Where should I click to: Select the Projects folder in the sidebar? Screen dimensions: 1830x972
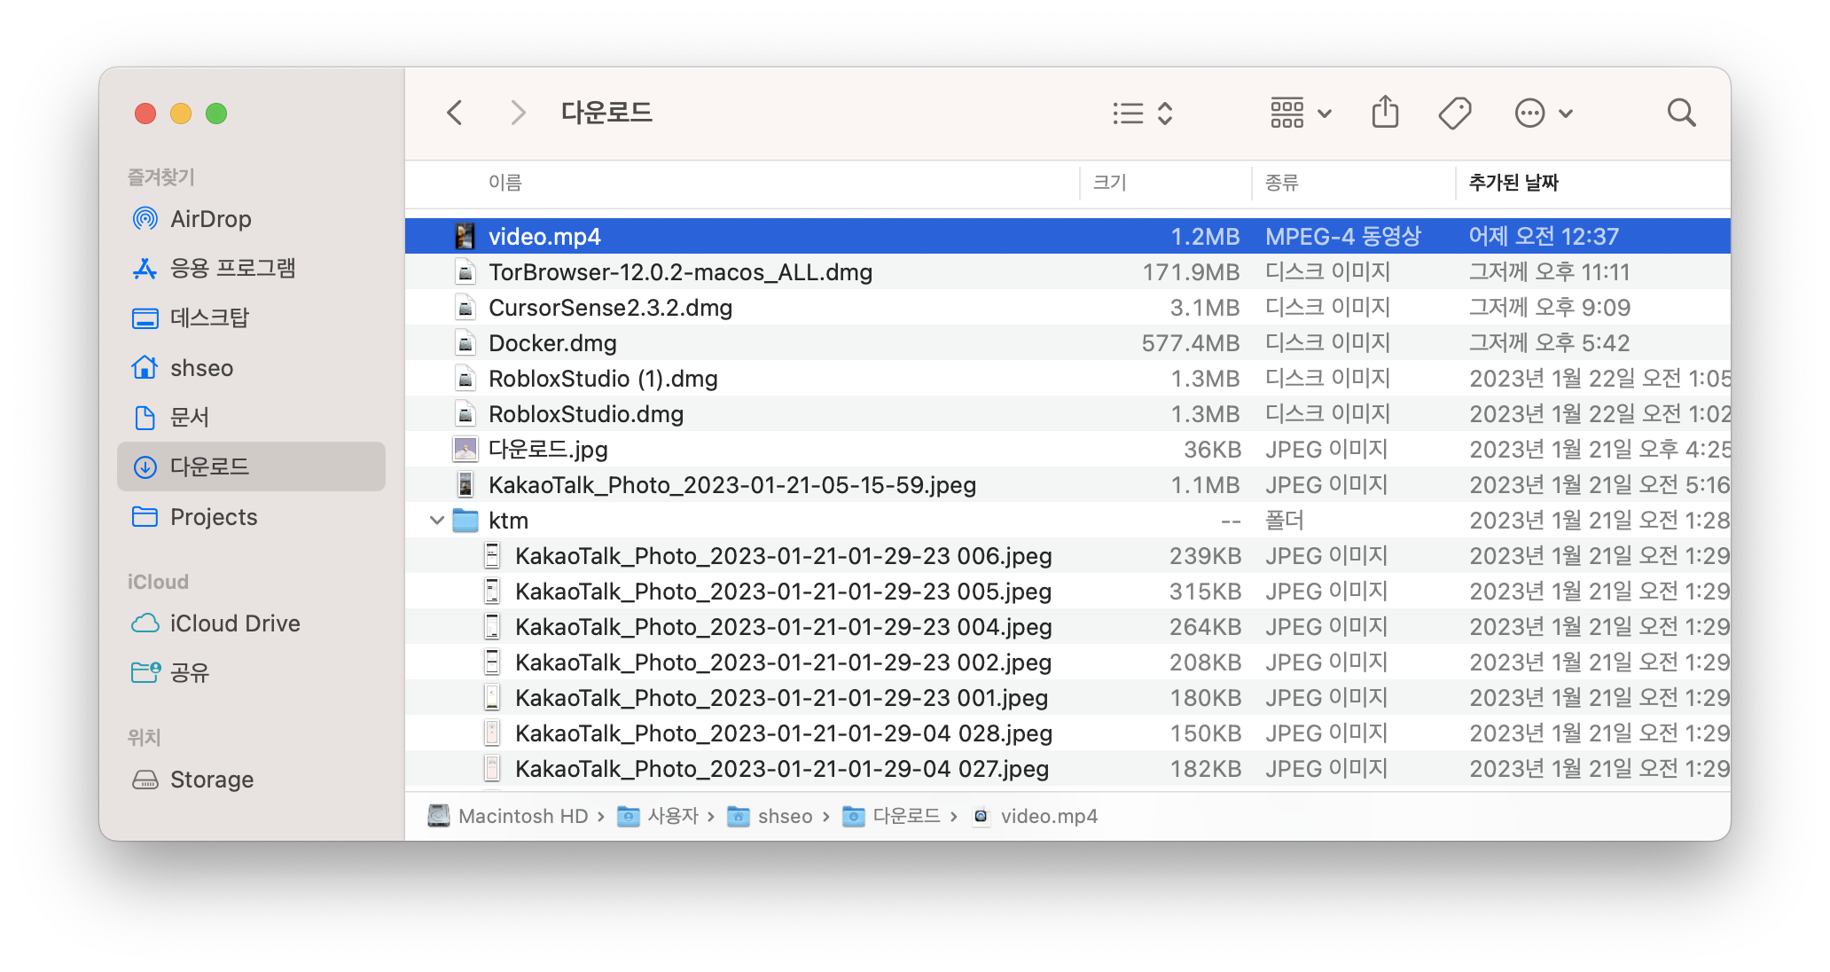pyautogui.click(x=213, y=517)
